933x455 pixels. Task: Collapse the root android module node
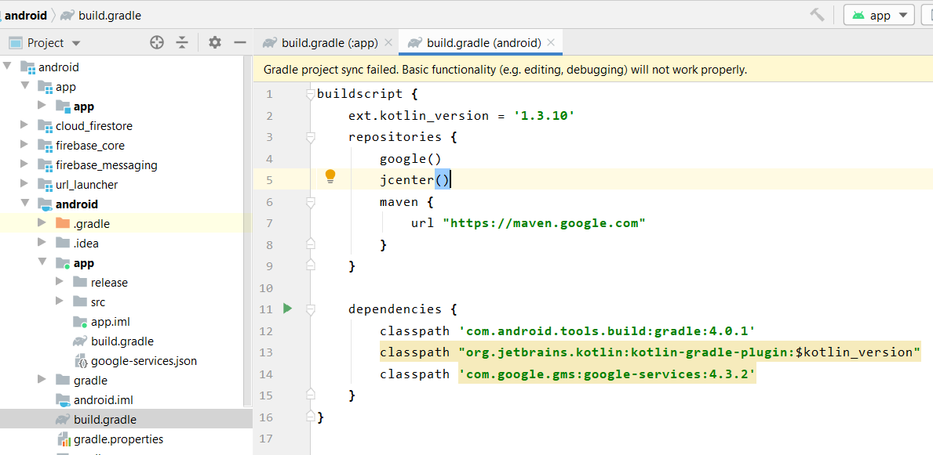coord(7,67)
